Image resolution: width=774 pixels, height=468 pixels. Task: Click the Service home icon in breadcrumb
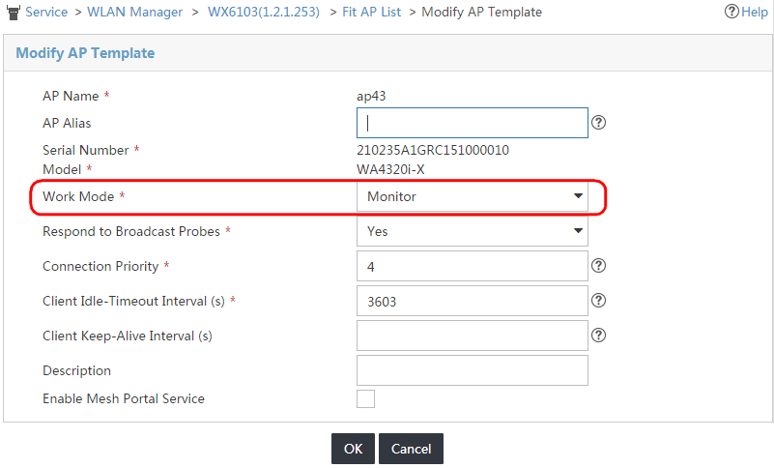tap(14, 12)
